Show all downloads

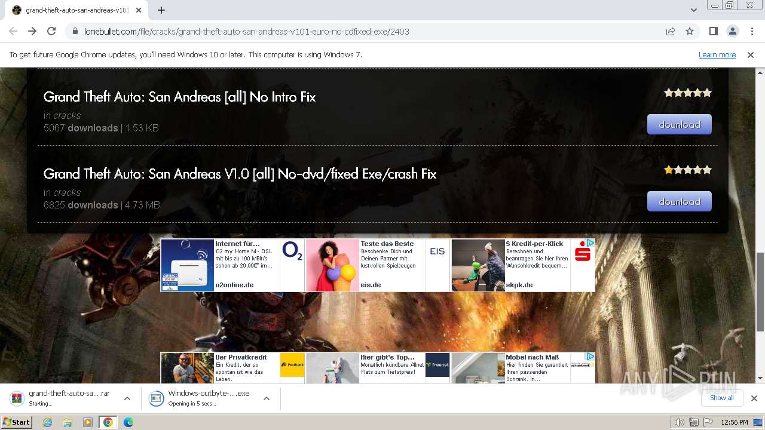click(722, 398)
